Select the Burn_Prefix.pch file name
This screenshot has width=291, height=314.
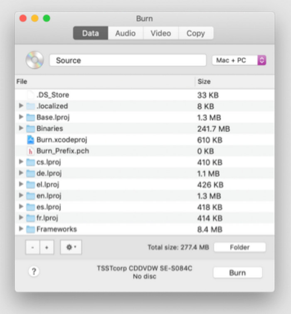click(63, 151)
